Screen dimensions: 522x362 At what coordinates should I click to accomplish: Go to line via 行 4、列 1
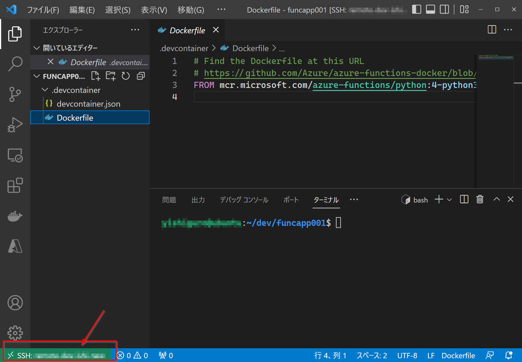pos(331,355)
